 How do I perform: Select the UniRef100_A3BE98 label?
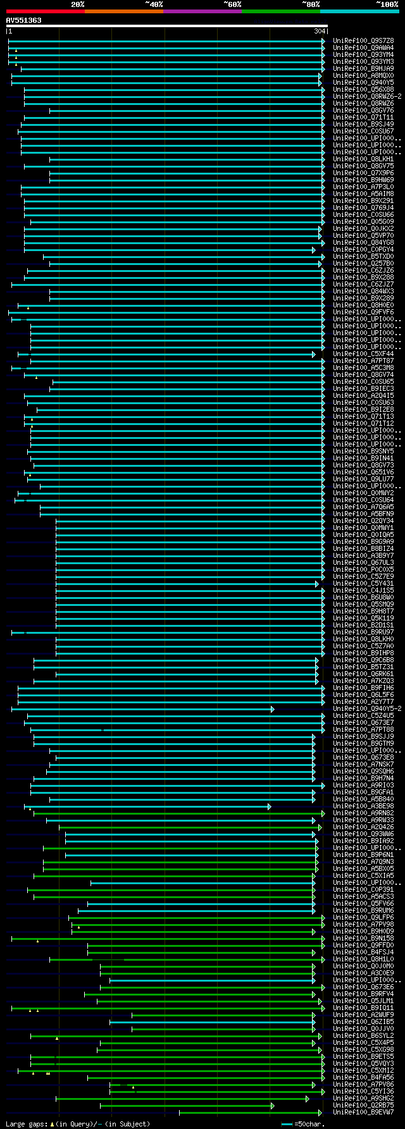(363, 806)
